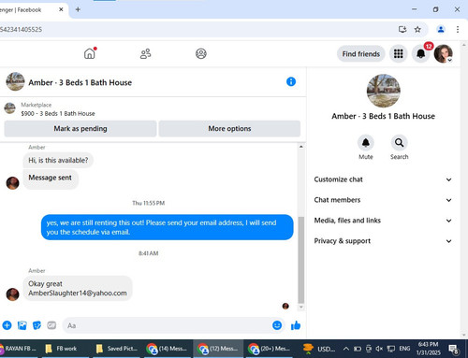Choose a GIF icon
Image resolution: width=468 pixels, height=358 pixels.
tap(51, 325)
